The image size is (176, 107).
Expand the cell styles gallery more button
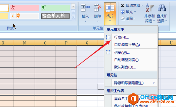tap(73, 18)
